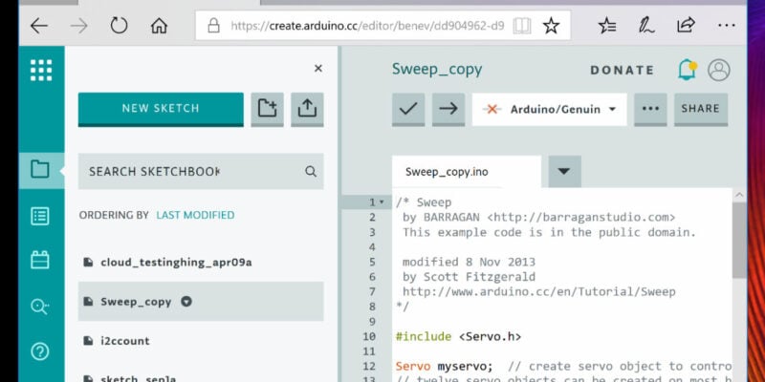Open Edge settings and more menu
This screenshot has width=765, height=382.
click(727, 26)
